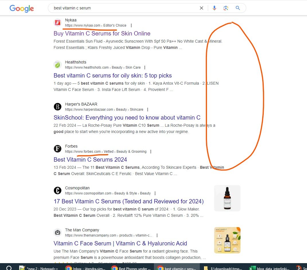
Task: Open more options for Forbes result
Action: coord(151,151)
